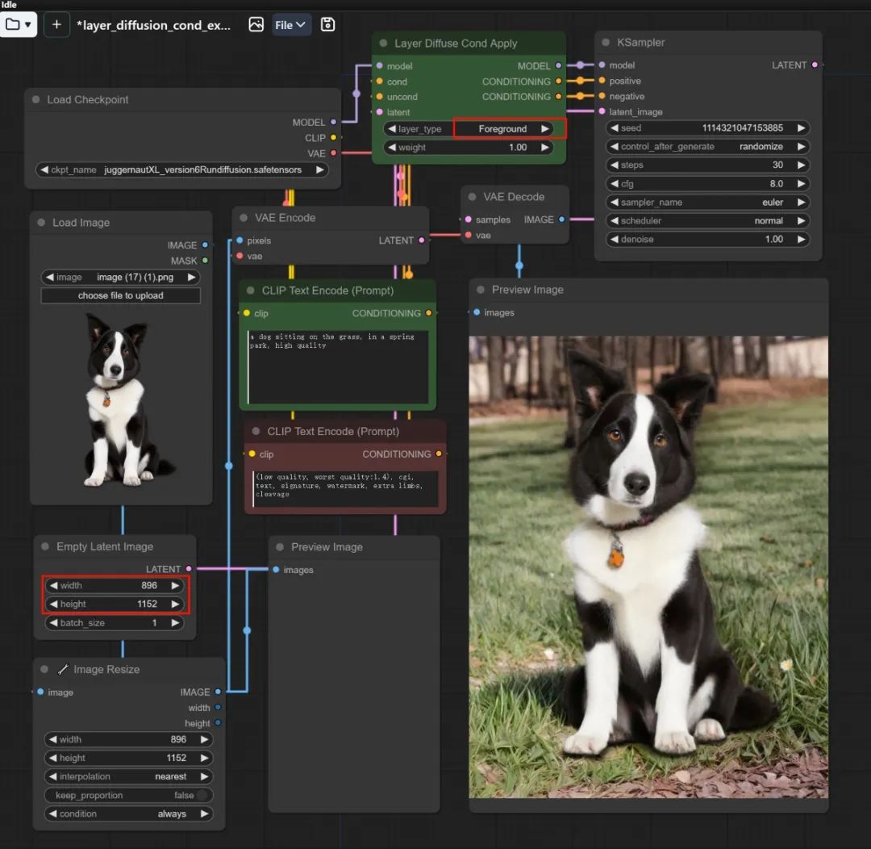Viewport: 871px width, 849px height.
Task: Add a new workflow tab with plus icon
Action: 56,24
